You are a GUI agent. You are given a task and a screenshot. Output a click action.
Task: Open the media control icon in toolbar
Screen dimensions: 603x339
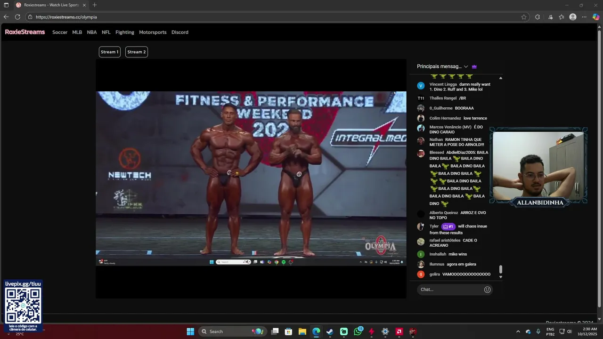(550, 17)
